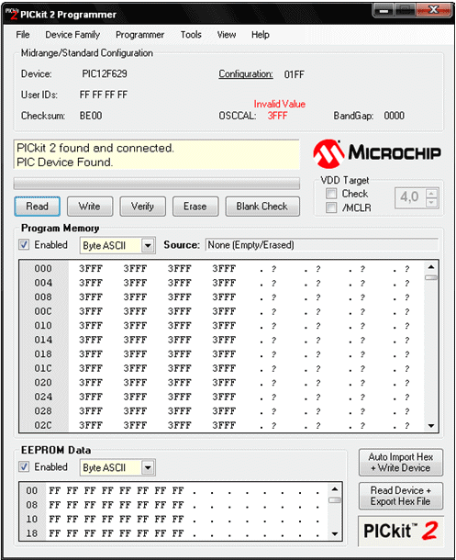Viewport: 456px width, 560px height.
Task: Click the Read button
Action: 37,207
